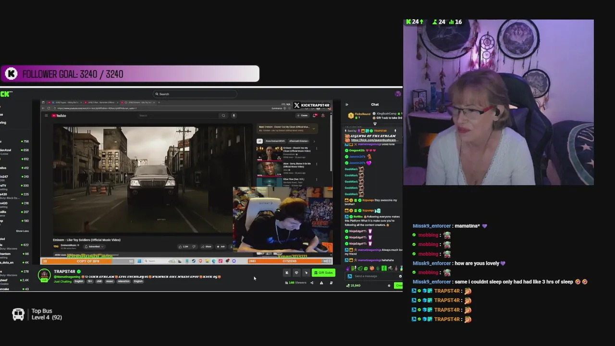615x346 pixels.
Task: Activate YouTube voice search microphone
Action: (234, 115)
